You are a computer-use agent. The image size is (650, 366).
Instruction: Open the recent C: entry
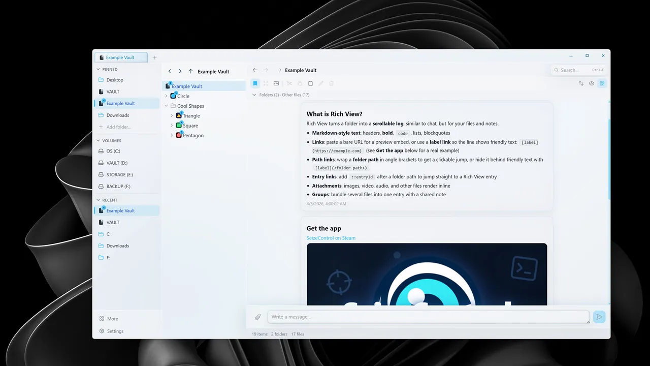(126, 234)
